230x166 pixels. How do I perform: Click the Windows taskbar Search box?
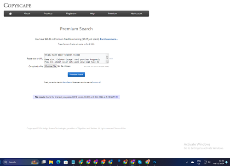point(21,162)
